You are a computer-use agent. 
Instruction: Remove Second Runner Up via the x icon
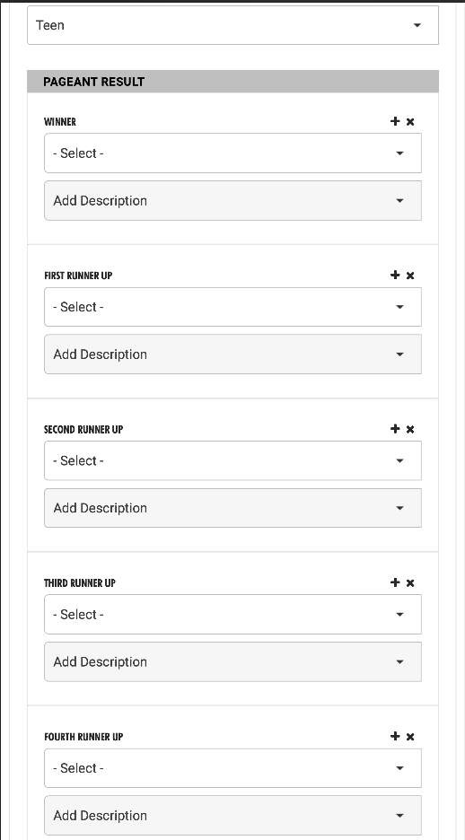click(410, 429)
